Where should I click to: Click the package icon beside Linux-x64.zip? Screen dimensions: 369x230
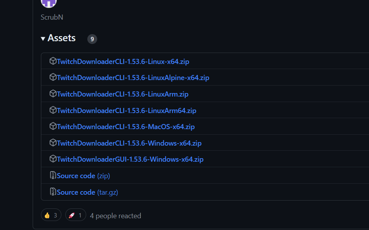point(53,61)
